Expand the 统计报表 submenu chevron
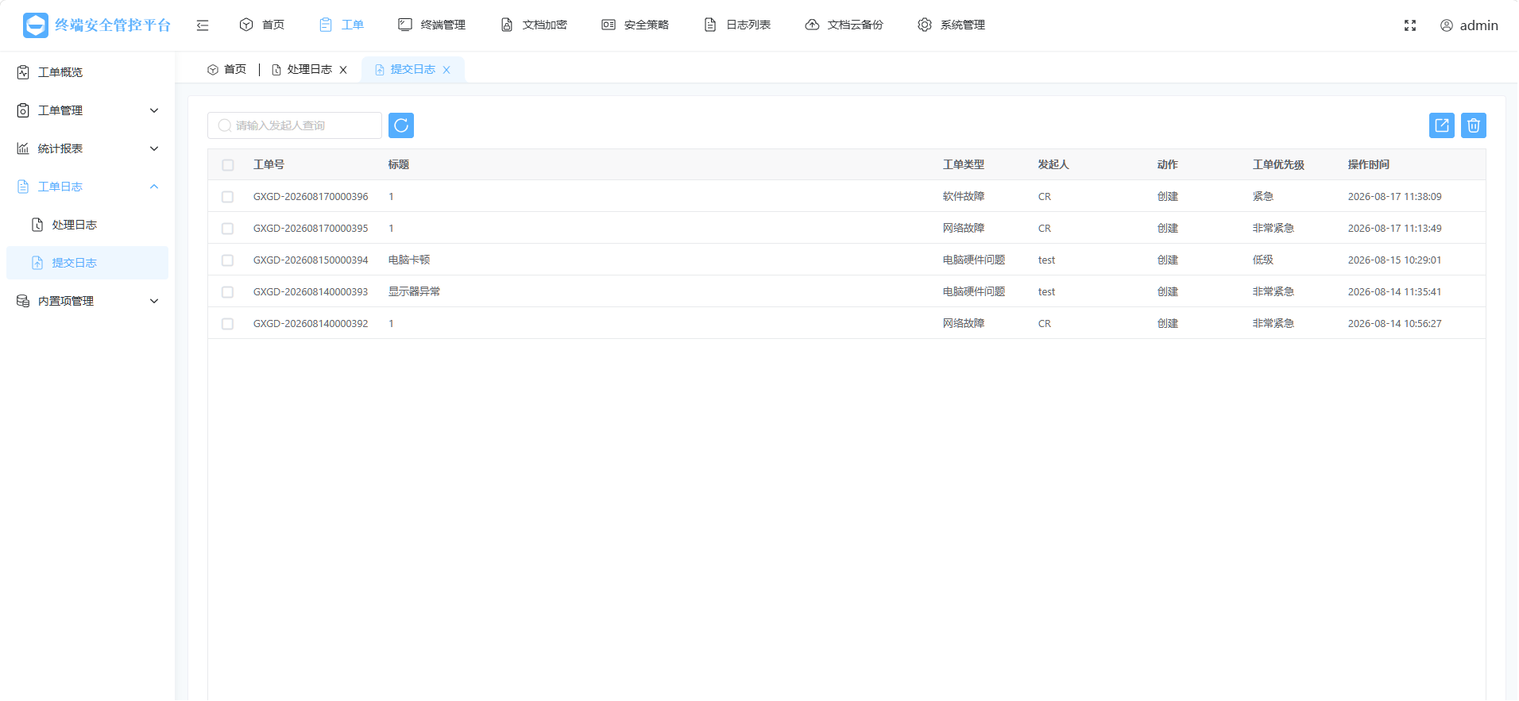Screen dimensions: 1519x701 154,148
